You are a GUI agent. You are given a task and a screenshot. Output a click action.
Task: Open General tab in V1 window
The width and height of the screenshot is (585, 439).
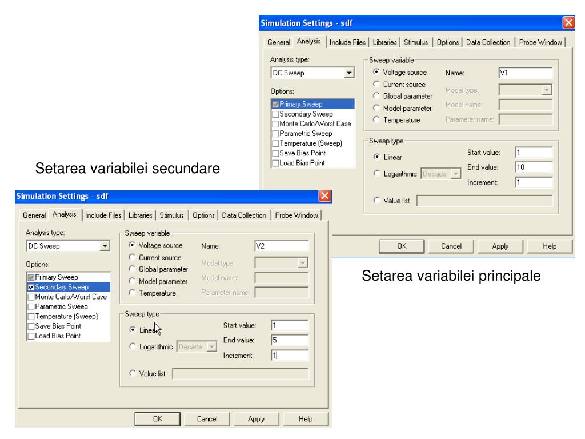(x=279, y=42)
